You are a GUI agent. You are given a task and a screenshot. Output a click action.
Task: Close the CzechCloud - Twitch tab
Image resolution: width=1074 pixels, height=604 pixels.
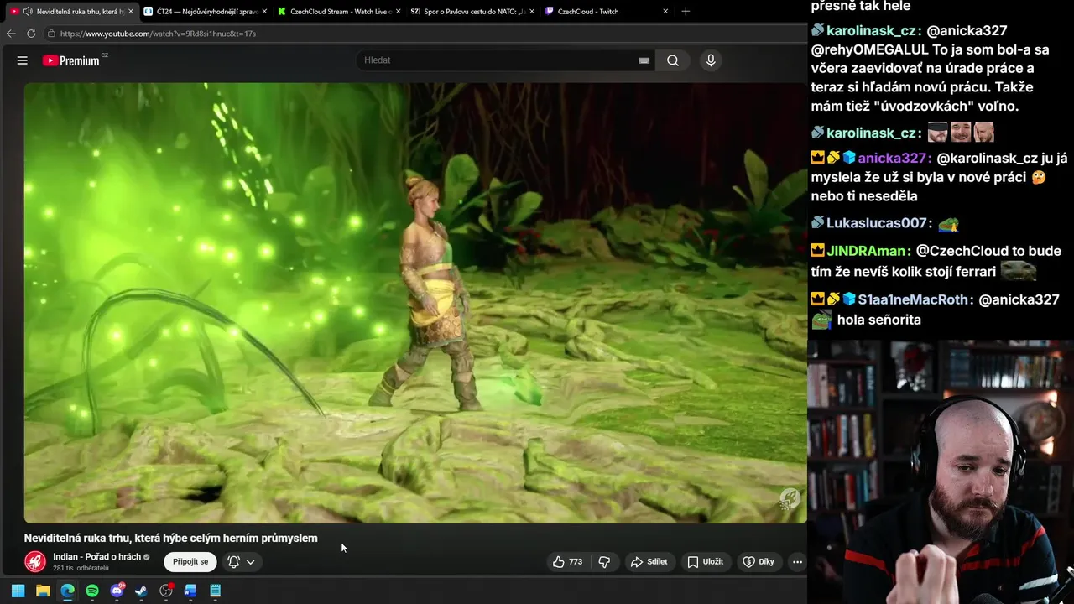coord(665,12)
